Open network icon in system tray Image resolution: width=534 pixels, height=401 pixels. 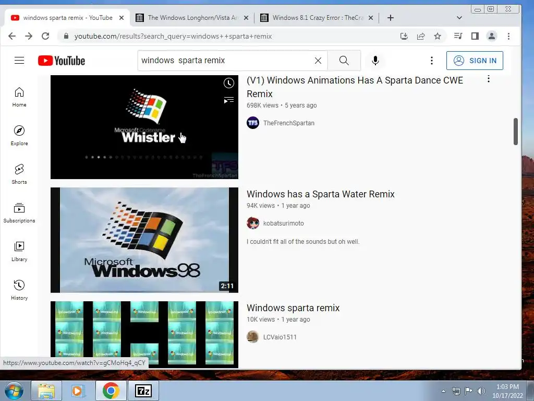coord(456,391)
